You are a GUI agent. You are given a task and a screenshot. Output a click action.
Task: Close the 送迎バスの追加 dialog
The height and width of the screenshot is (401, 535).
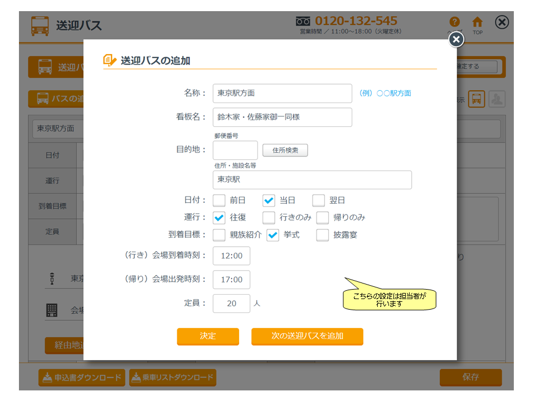(456, 39)
